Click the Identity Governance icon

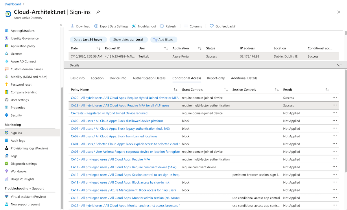(x=7, y=38)
